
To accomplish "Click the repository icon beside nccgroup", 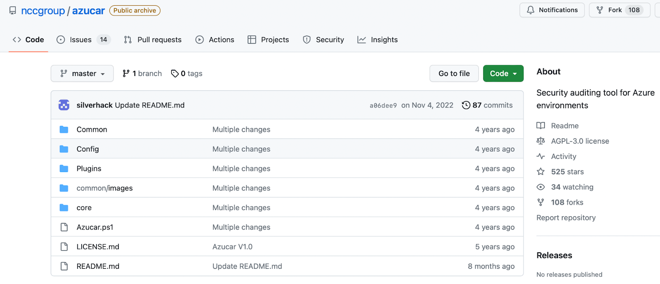I will (x=13, y=11).
